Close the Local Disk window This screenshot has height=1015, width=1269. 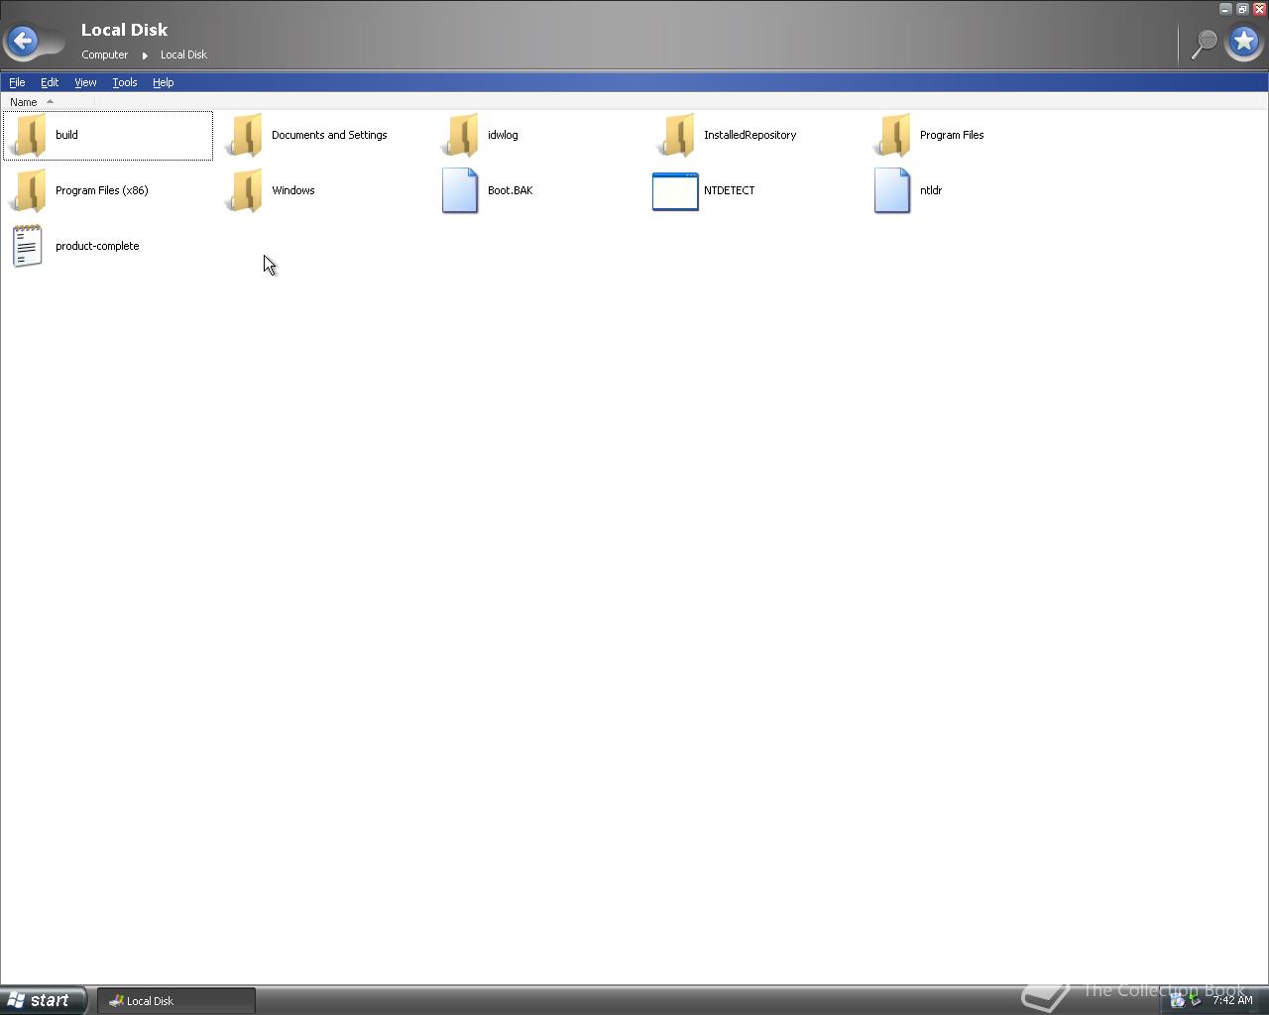click(x=1259, y=9)
